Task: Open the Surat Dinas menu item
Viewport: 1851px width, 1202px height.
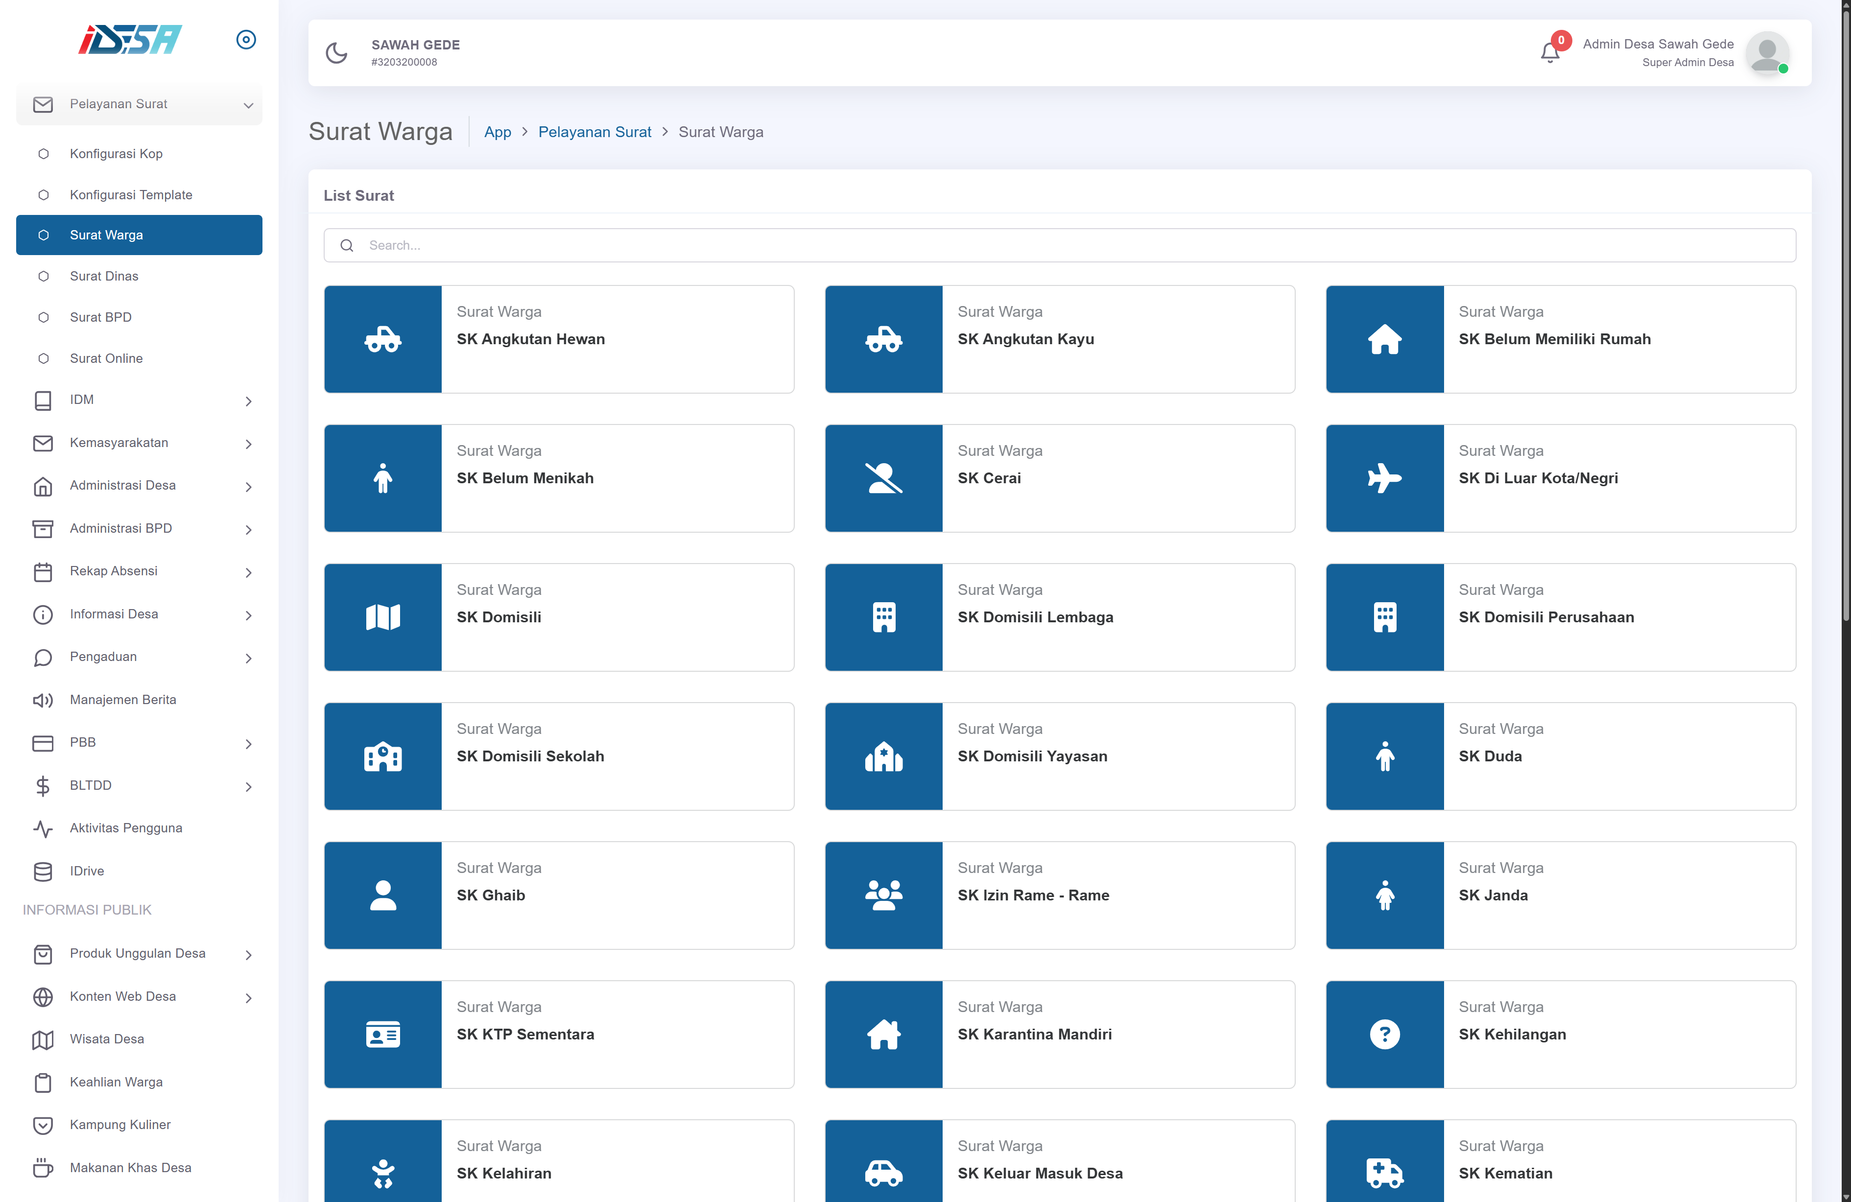Action: (x=104, y=276)
